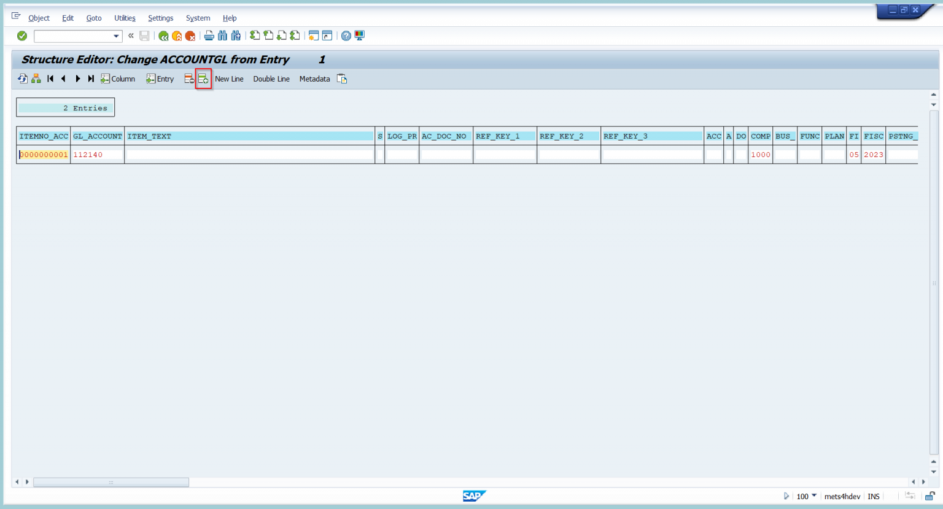
Task: Click the Insert Line icon highlighted in red
Action: [x=203, y=78]
